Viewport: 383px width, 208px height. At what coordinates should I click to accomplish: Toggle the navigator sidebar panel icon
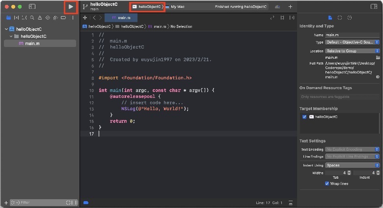click(x=32, y=6)
